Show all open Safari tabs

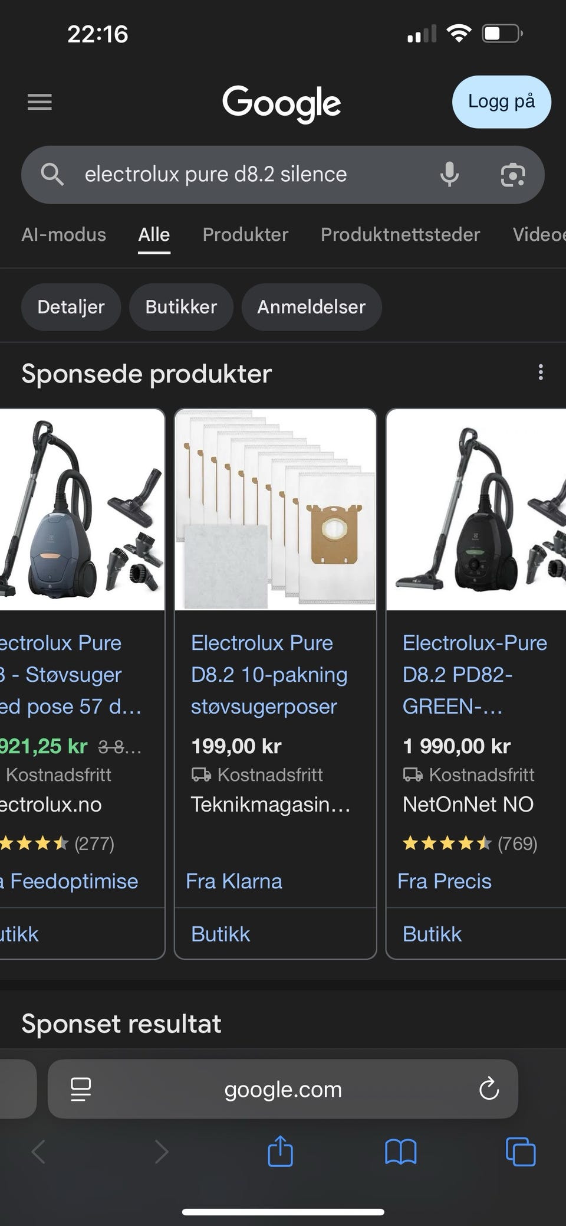(x=521, y=1152)
